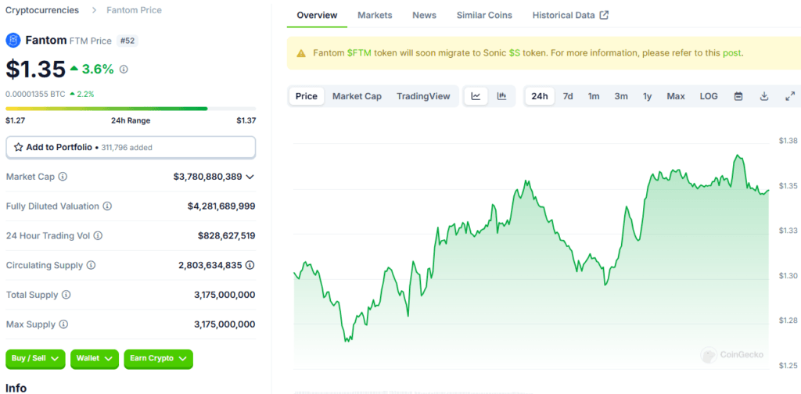Click trading volume $828,627,519
801x394 pixels.
[x=226, y=236]
